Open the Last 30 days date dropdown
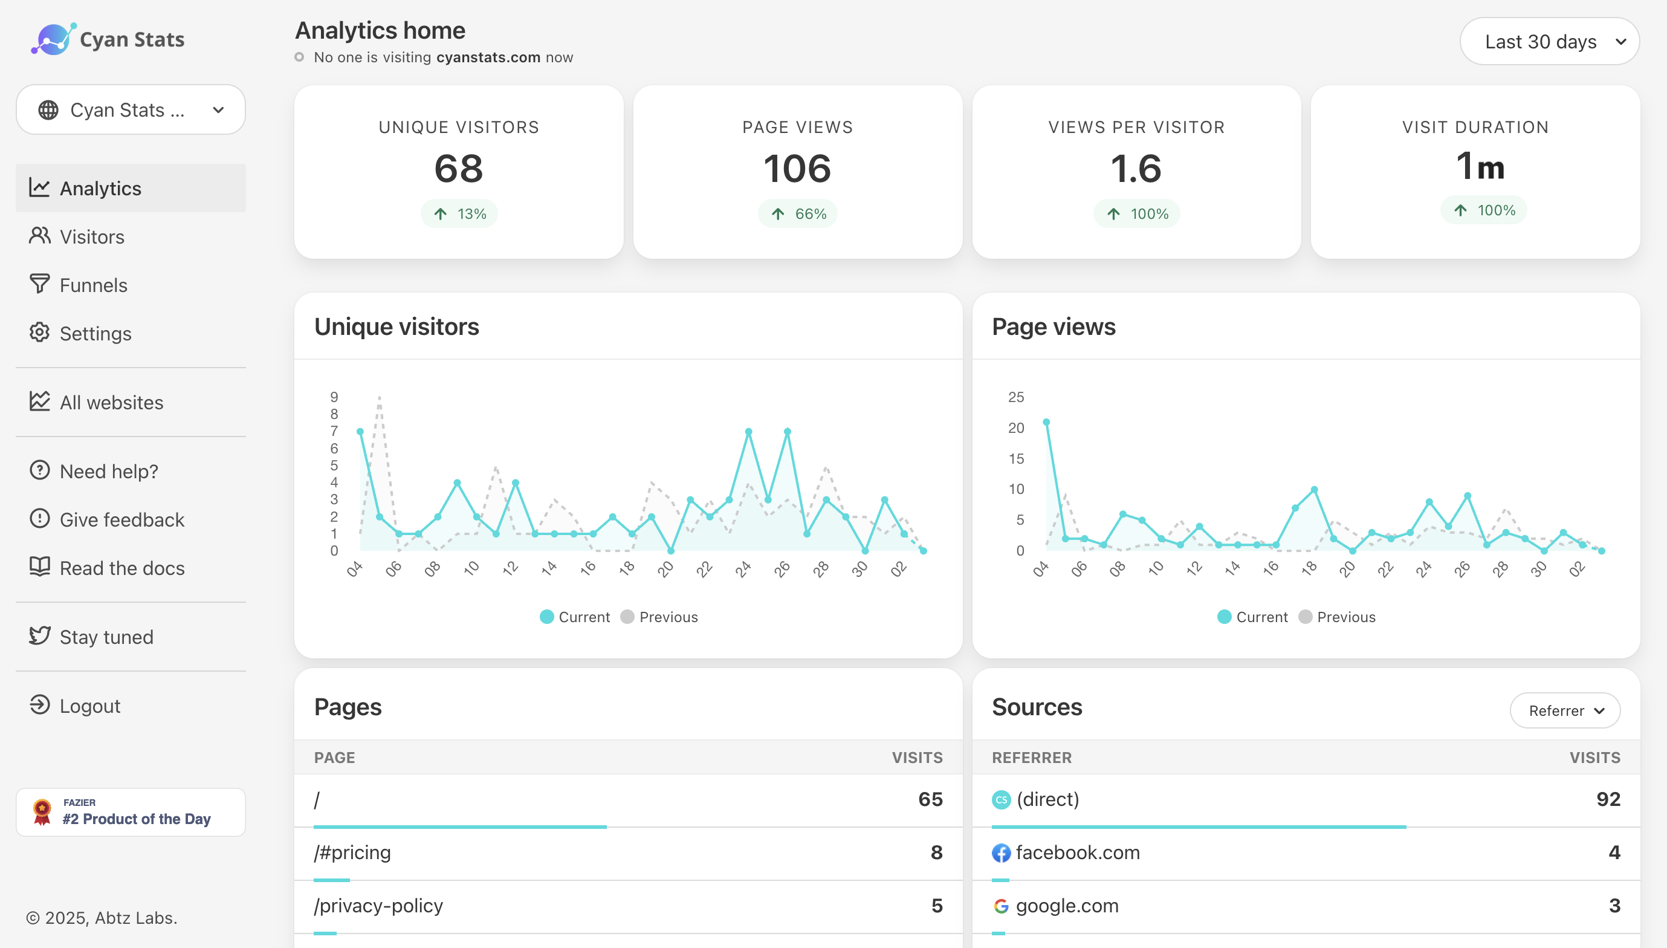 click(x=1550, y=41)
